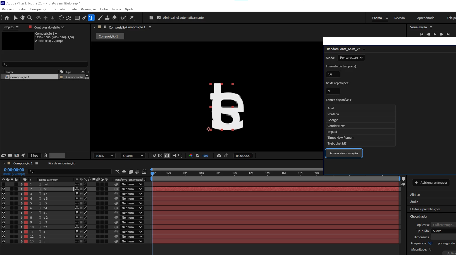Viewport: 456px width, 255px height.
Task: Select the Roto Brush tool
Action: pos(123,18)
